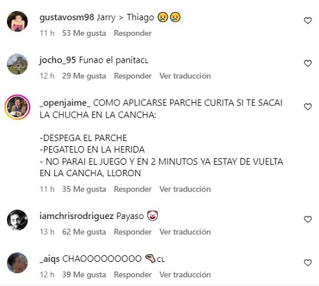Open the _aiqs username link

point(50,259)
